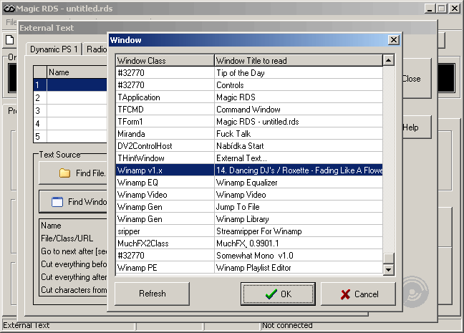Viewport: 464px width, 333px height.
Task: Click the red X icon on Cancel
Action: coord(345,294)
